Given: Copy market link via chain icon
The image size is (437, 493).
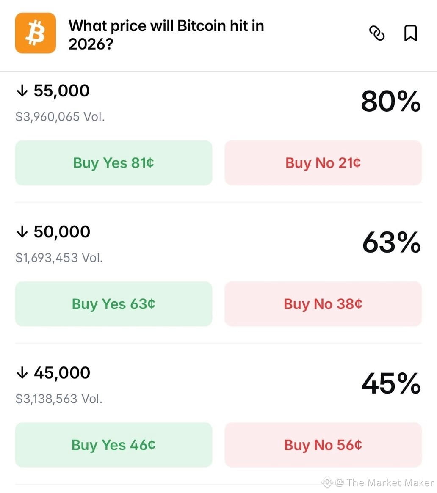Looking at the screenshot, I should 376,33.
